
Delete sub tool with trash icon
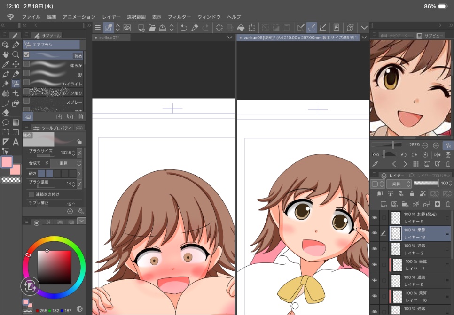(x=81, y=116)
